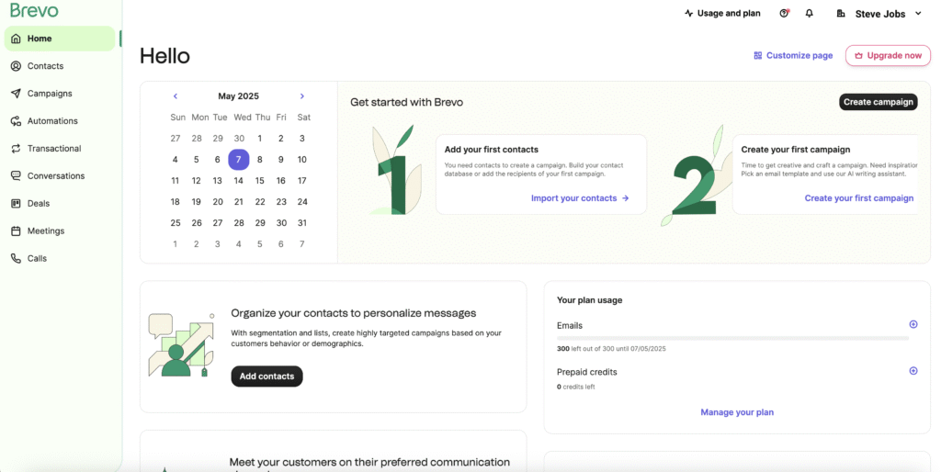Open the Home menu item

coord(60,39)
